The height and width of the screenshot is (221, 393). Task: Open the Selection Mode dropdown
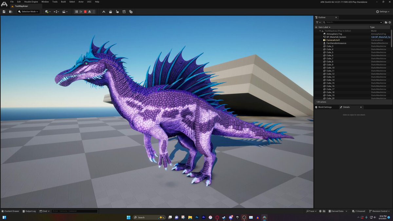click(x=28, y=11)
